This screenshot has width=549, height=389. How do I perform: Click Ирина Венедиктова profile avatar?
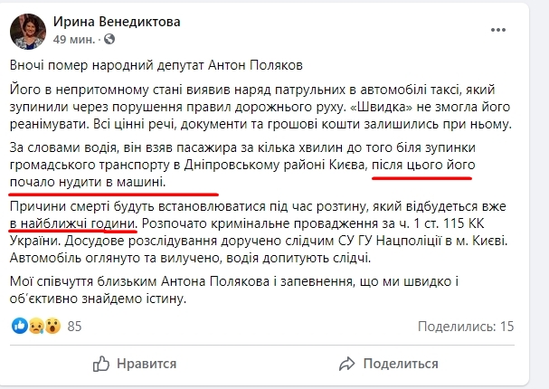tap(27, 31)
